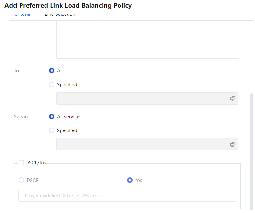
Task: Select "All" for the To option
Action: pyautogui.click(x=52, y=71)
